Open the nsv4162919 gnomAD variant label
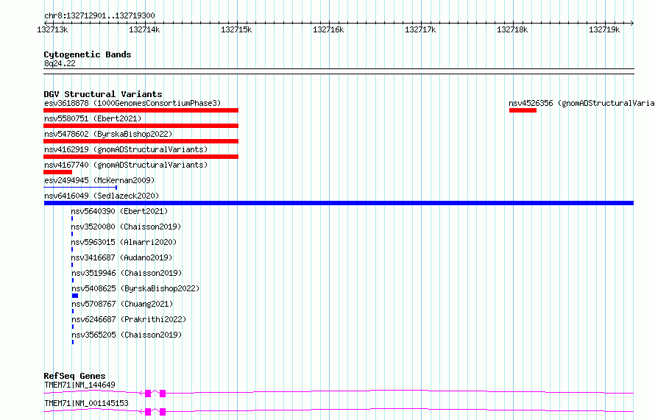655x420 pixels. [x=126, y=149]
